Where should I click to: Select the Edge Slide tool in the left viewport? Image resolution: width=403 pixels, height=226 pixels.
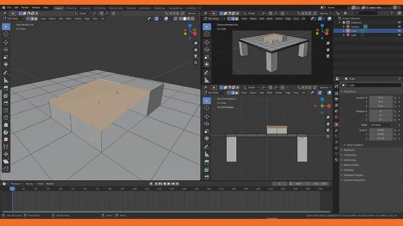click(x=6, y=147)
